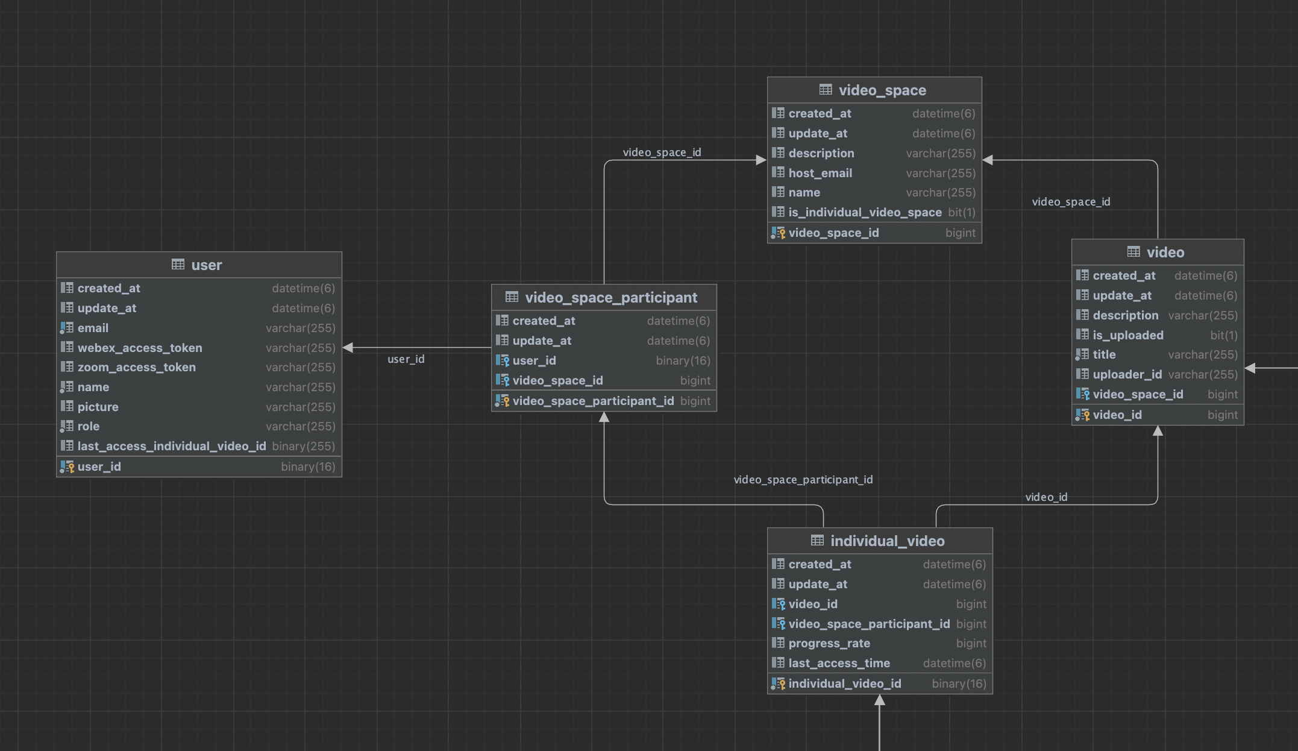Click the table icon beside user header
Viewport: 1298px width, 751px height.
[x=178, y=265]
